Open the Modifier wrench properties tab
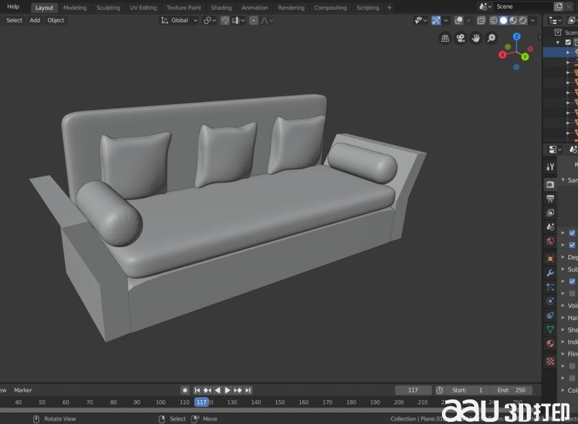The width and height of the screenshot is (578, 424). pyautogui.click(x=550, y=273)
